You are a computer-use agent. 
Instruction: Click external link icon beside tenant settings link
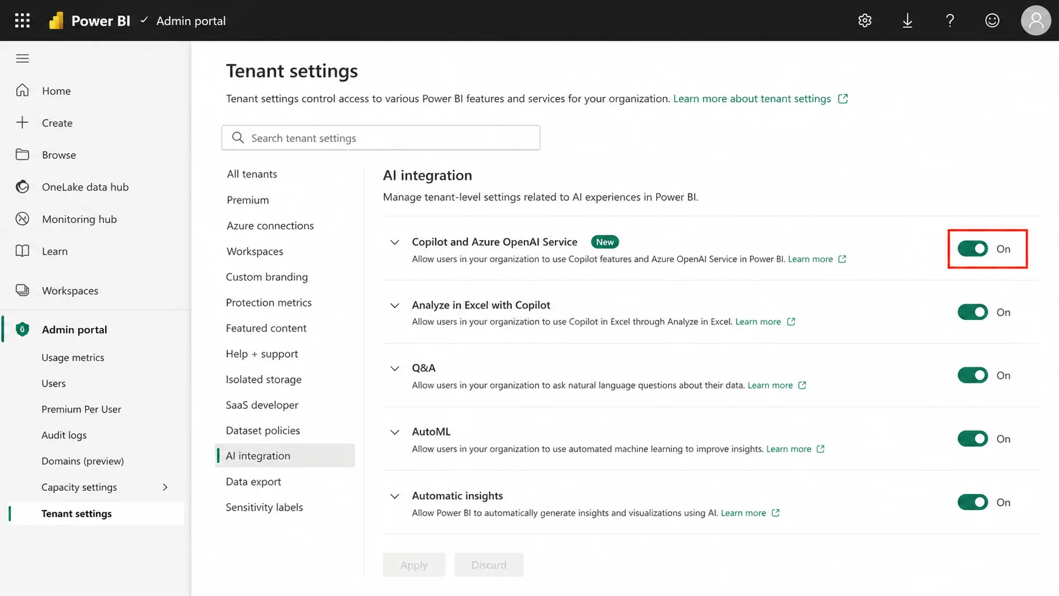pyautogui.click(x=842, y=99)
